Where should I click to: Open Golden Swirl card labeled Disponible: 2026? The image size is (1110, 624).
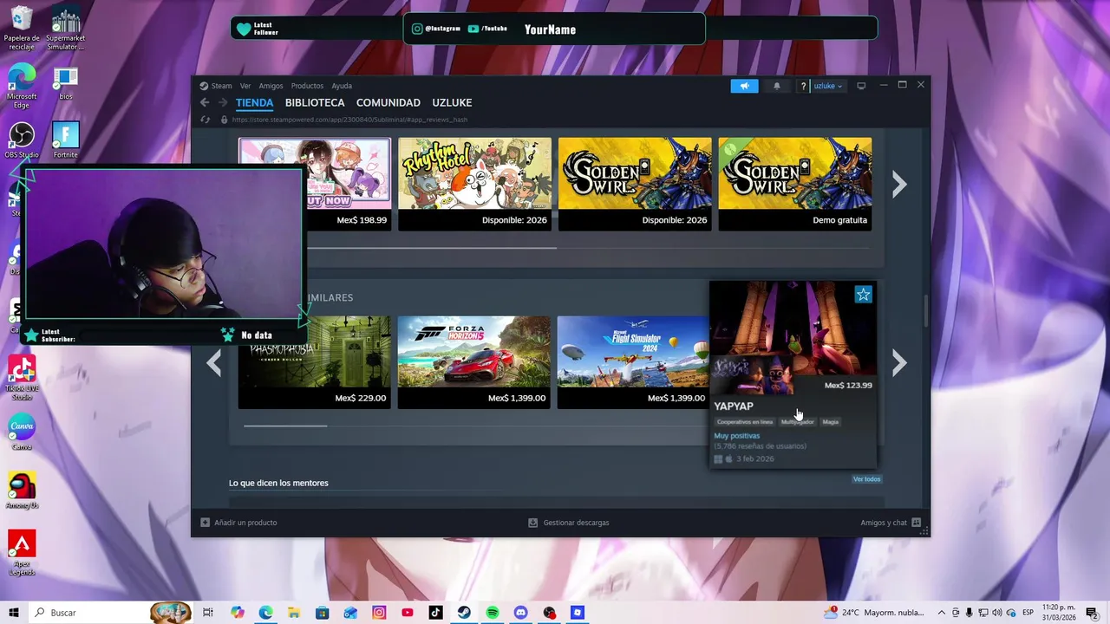pos(635,184)
